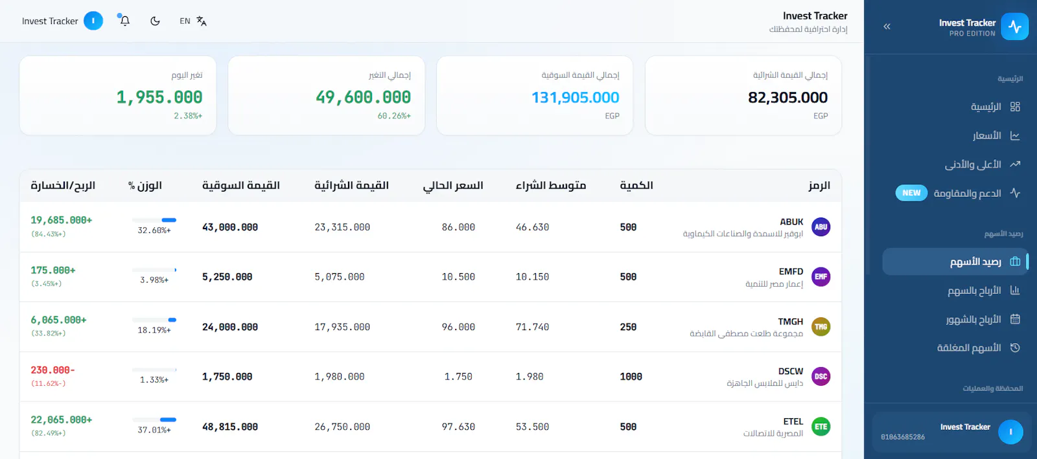Click the TMGH stock badge icon
Viewport: 1037px width, 459px height.
(x=821, y=327)
